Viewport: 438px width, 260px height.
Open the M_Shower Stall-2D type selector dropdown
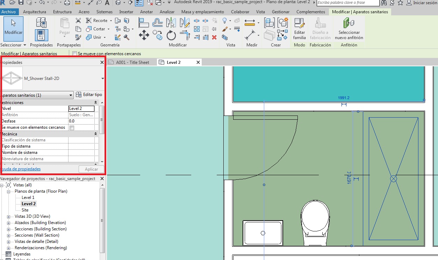(102, 79)
